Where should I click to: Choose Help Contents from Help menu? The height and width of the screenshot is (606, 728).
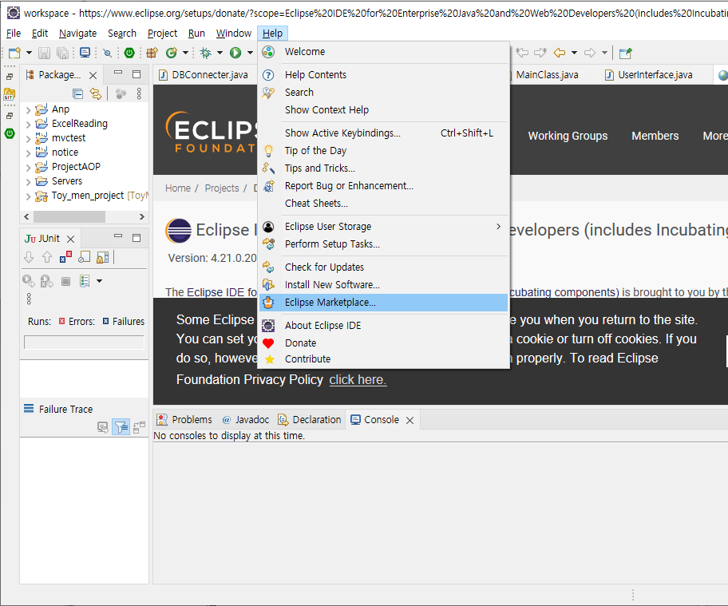pyautogui.click(x=383, y=75)
